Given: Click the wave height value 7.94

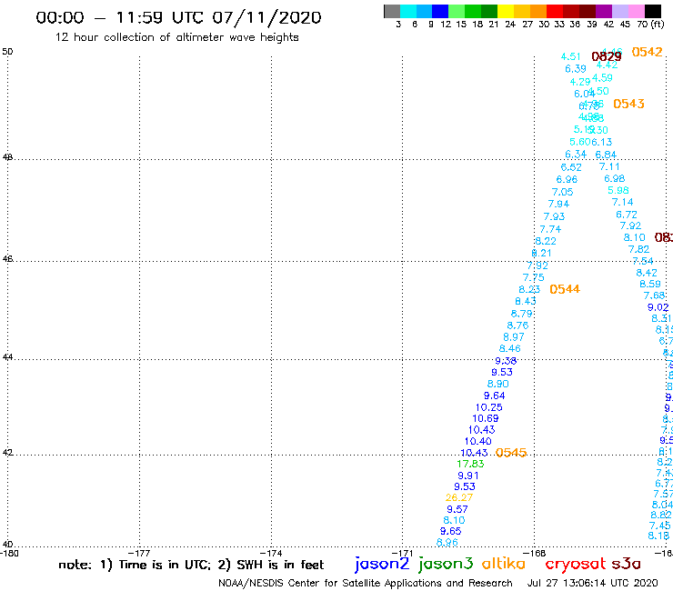Looking at the screenshot, I should (558, 205).
